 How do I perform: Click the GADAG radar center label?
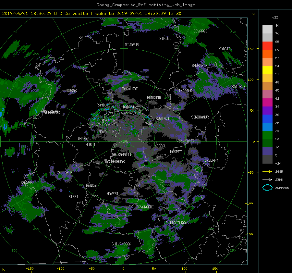124,142
